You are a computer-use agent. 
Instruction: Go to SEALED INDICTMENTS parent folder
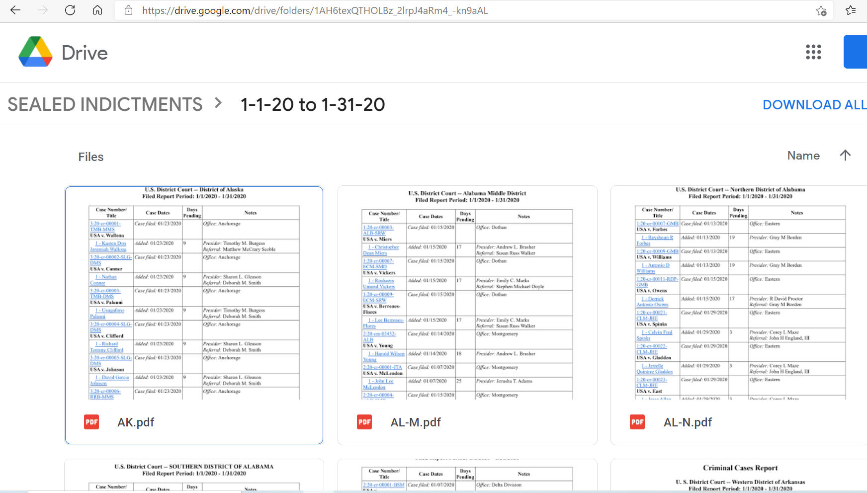coord(105,104)
